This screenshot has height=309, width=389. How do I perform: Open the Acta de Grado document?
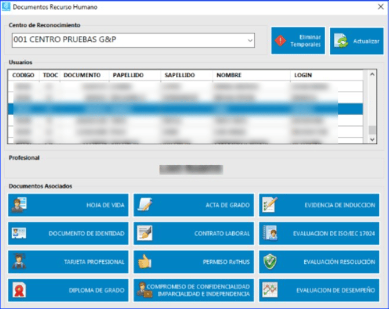click(x=193, y=205)
